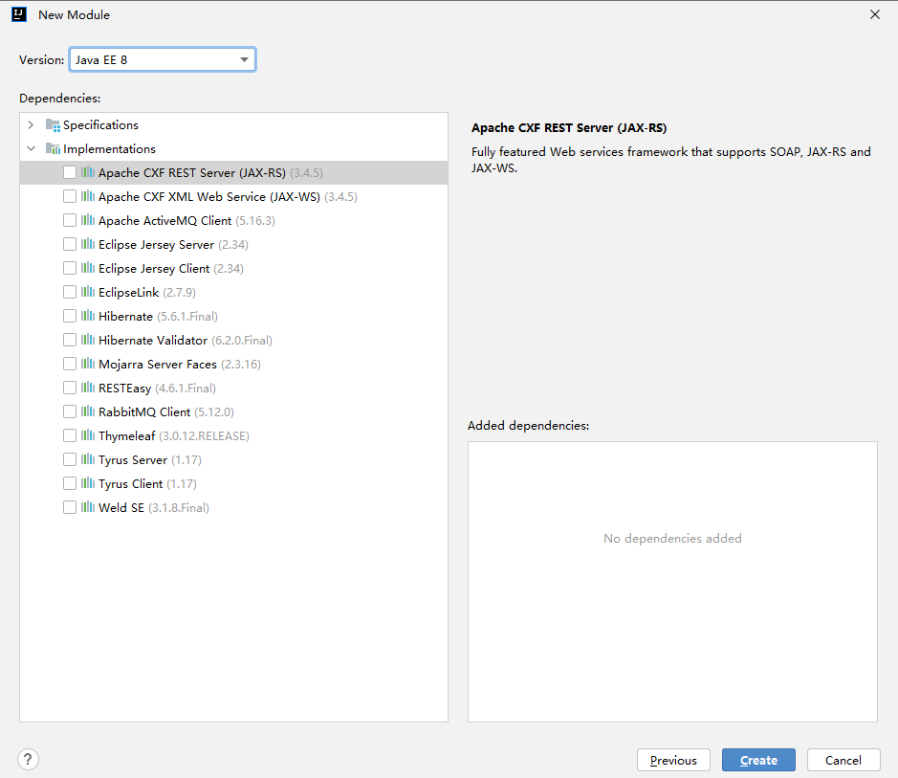Select the Implementations tree label
The width and height of the screenshot is (898, 778).
click(x=109, y=149)
